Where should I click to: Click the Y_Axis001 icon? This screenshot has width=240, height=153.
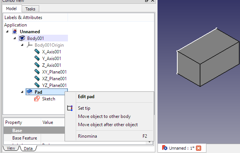(37, 58)
